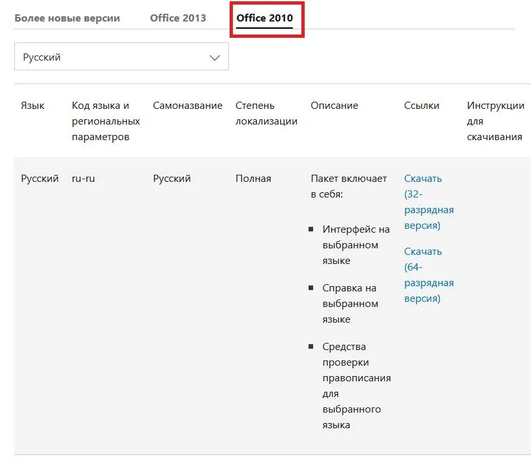531x468 pixels.
Task: Select the Полная localization cell
Action: 253,179
